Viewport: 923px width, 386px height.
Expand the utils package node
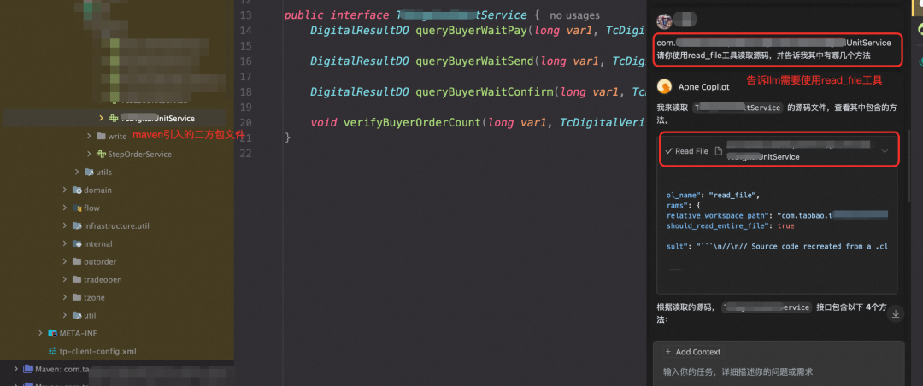pos(77,172)
